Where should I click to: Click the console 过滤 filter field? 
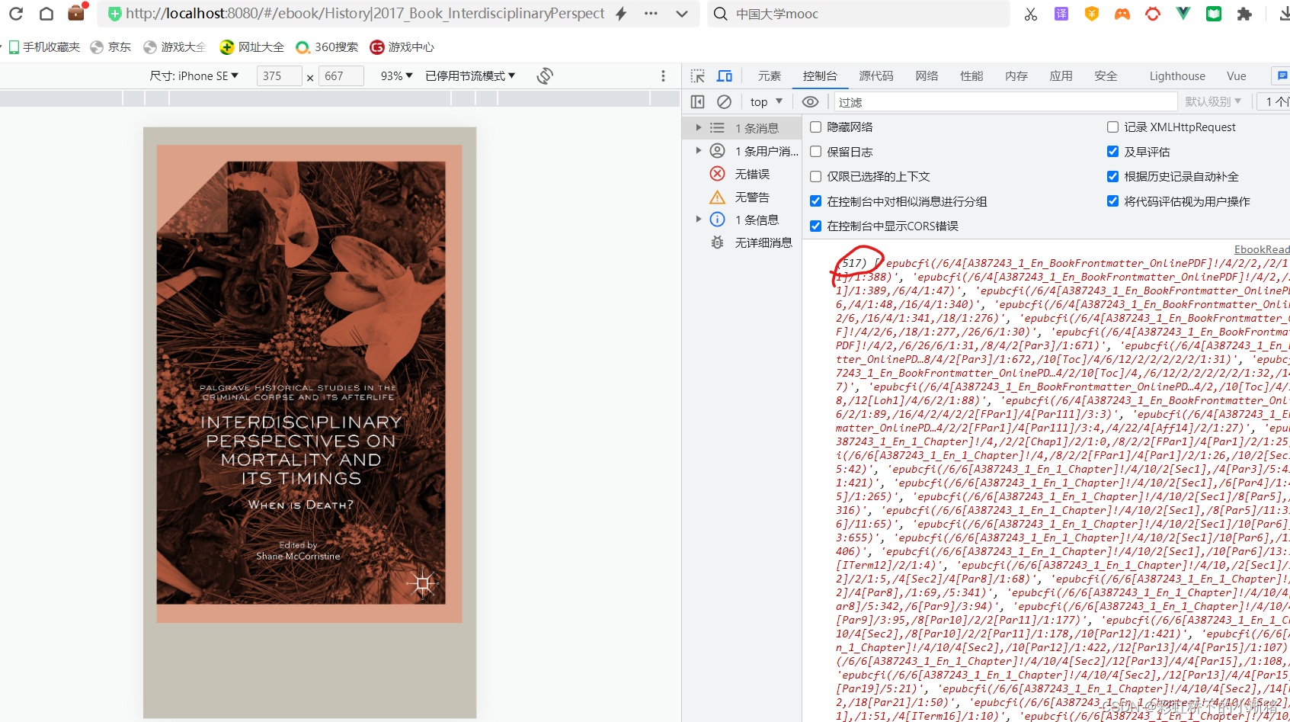(x=1006, y=102)
